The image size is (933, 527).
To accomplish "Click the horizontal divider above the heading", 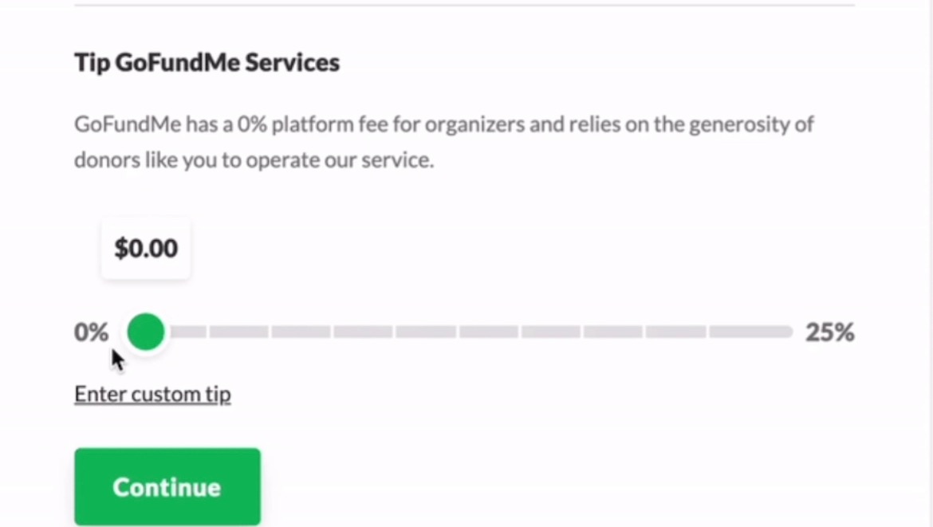I will [464, 6].
